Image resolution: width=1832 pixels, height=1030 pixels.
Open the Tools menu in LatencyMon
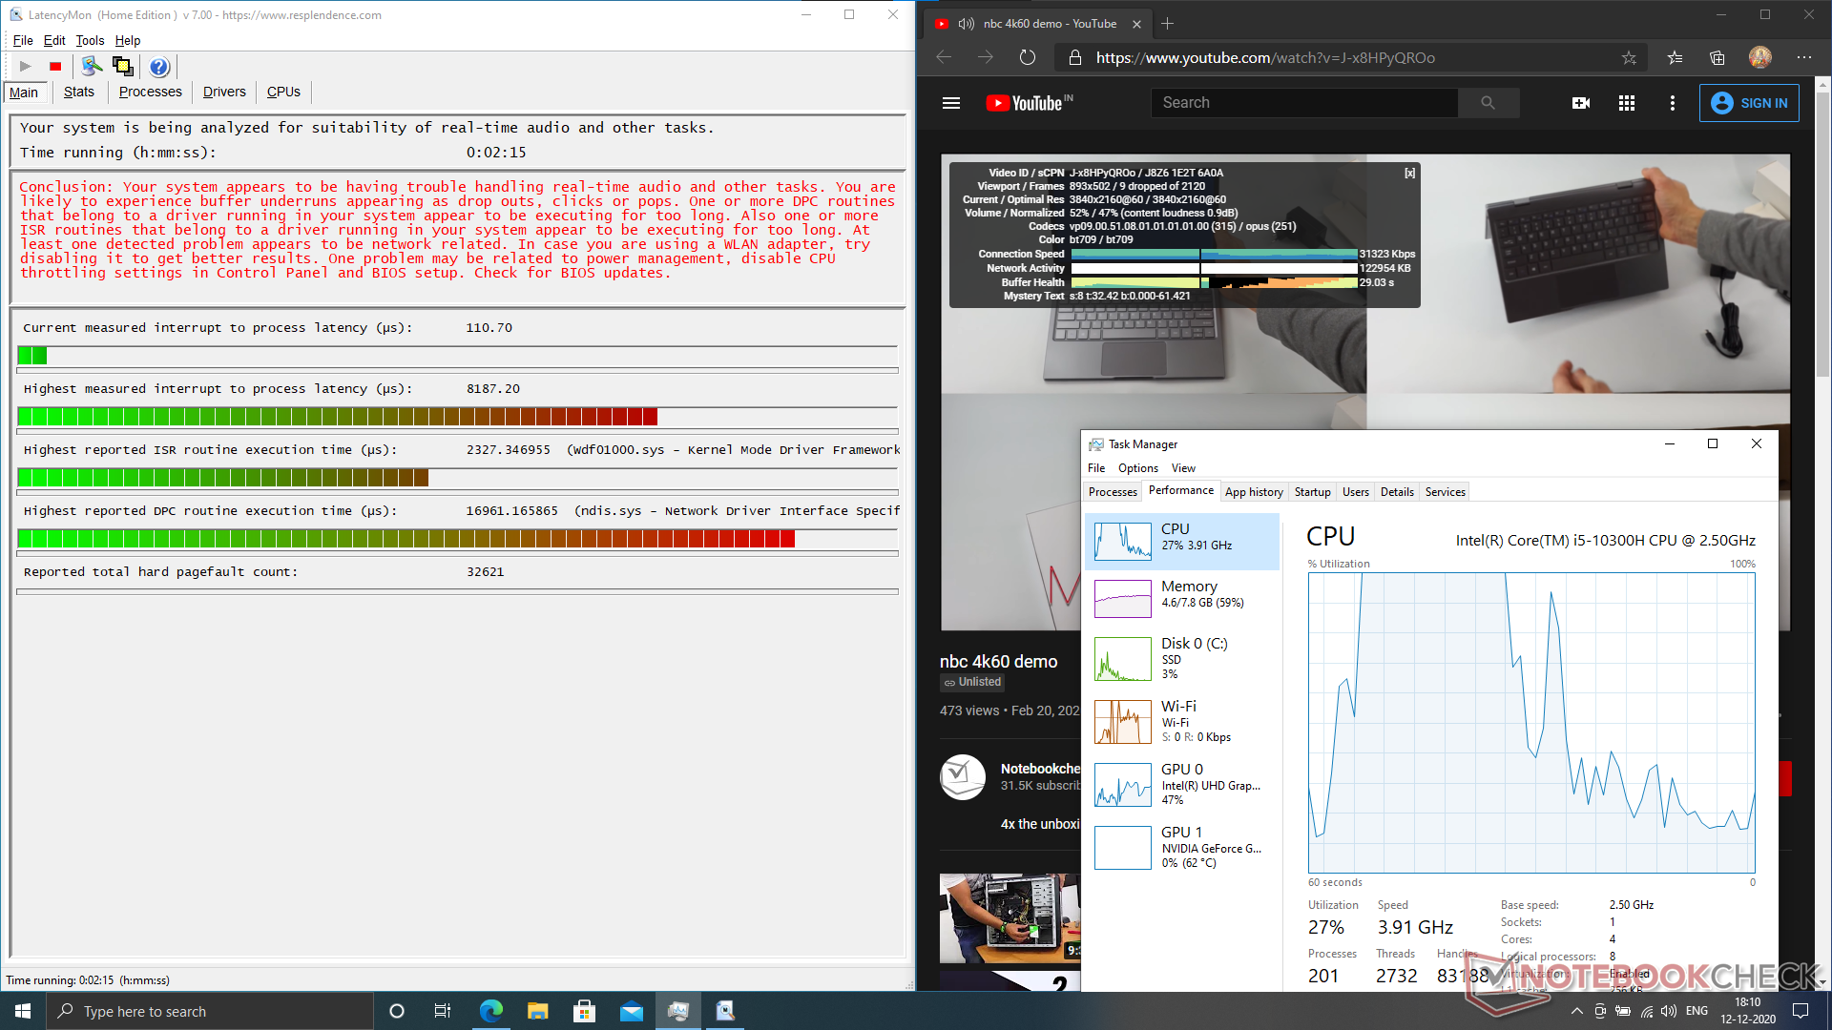point(90,41)
